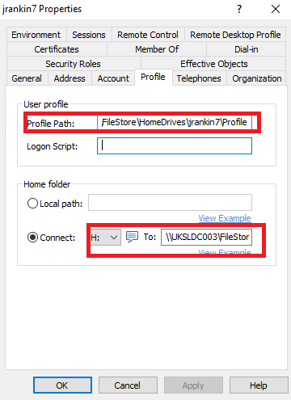Screen dimensions: 291x400
Task: Go to the Security Roles tab
Action: coord(73,64)
